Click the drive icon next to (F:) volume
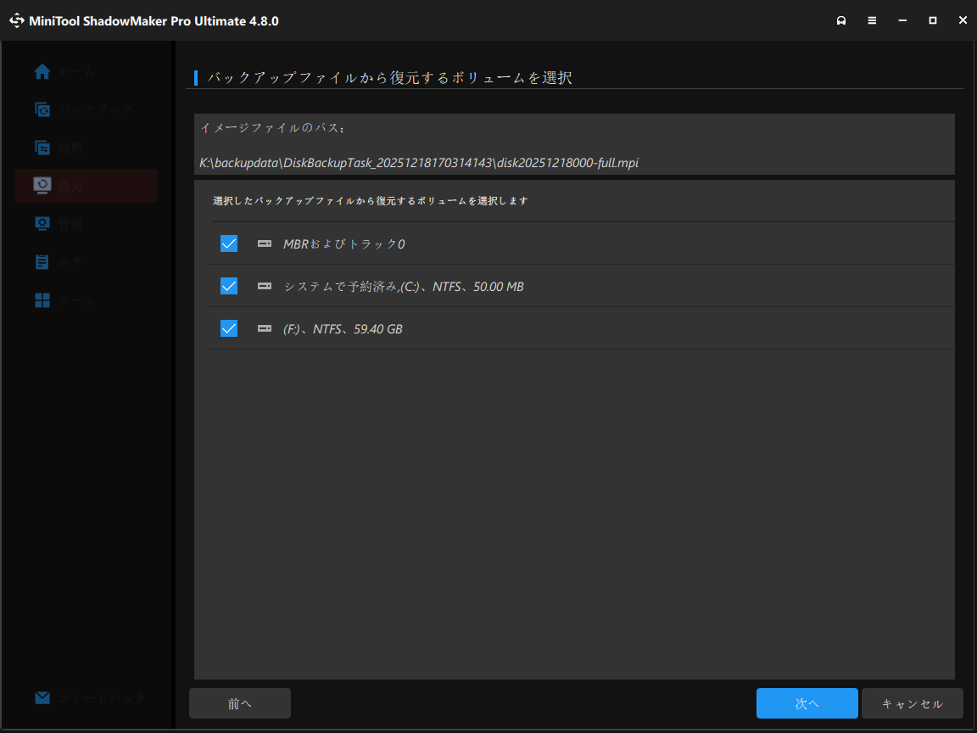 coord(265,328)
